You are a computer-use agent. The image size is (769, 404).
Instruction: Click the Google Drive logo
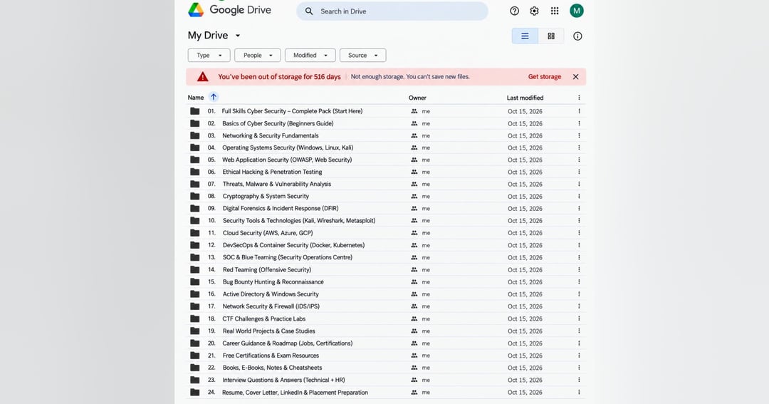196,9
